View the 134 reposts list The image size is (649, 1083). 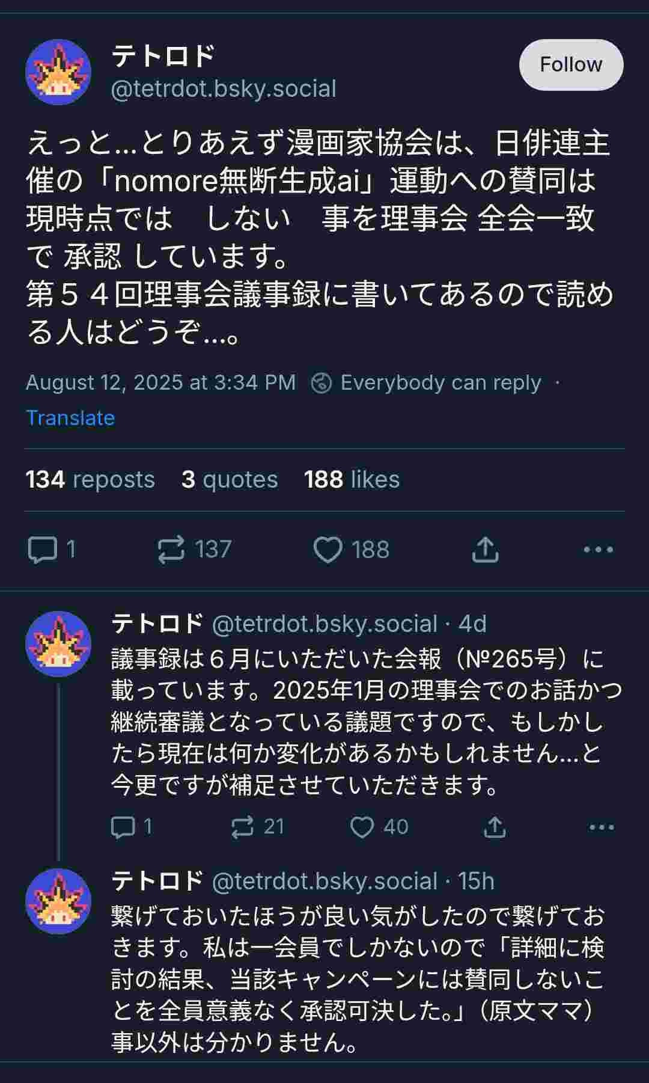pos(90,480)
